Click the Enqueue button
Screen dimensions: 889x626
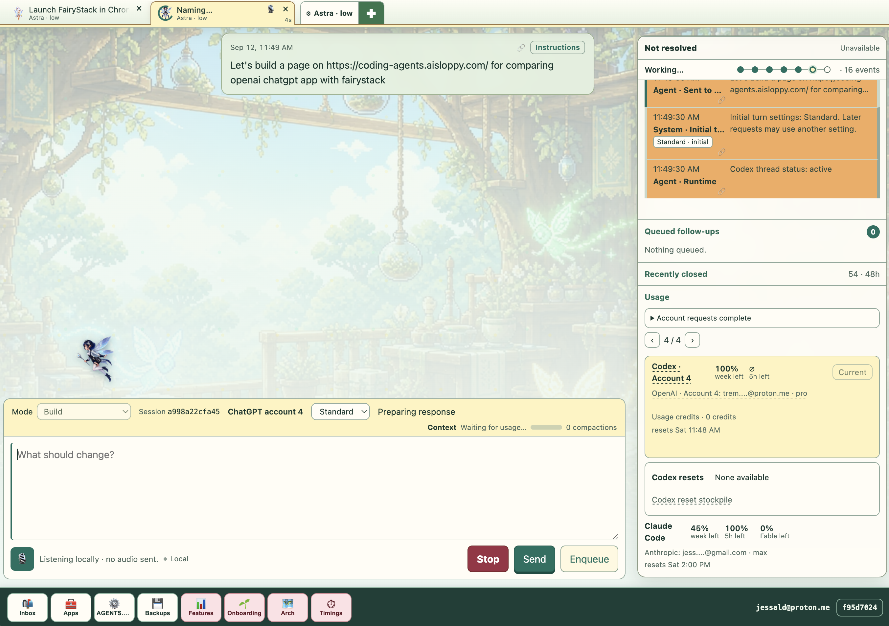click(x=589, y=559)
